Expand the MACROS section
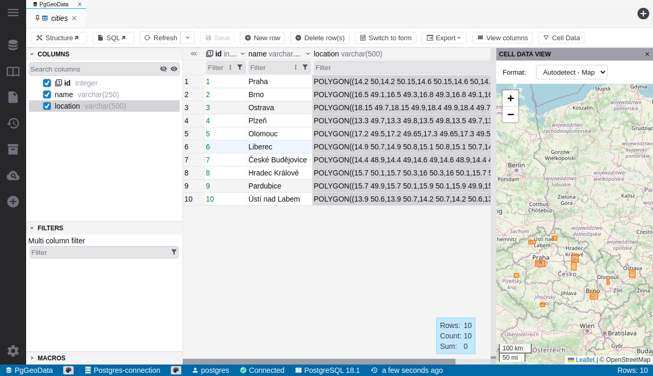Viewport: 653px width, 376px height. (51, 358)
